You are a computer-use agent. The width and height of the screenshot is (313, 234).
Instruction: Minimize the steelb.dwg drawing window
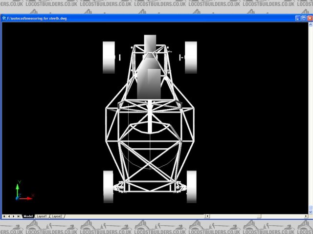pyautogui.click(x=297, y=18)
